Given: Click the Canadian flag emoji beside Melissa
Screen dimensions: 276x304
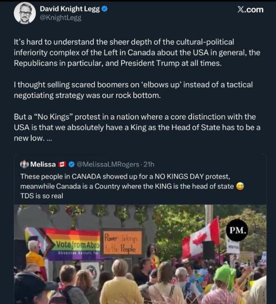Looking at the screenshot, I should click(x=62, y=164).
